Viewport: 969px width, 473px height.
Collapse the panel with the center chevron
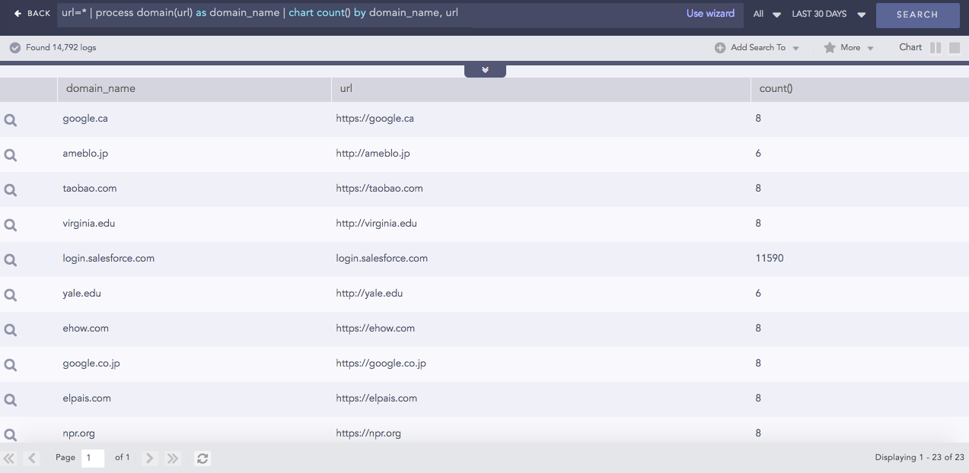click(x=485, y=69)
